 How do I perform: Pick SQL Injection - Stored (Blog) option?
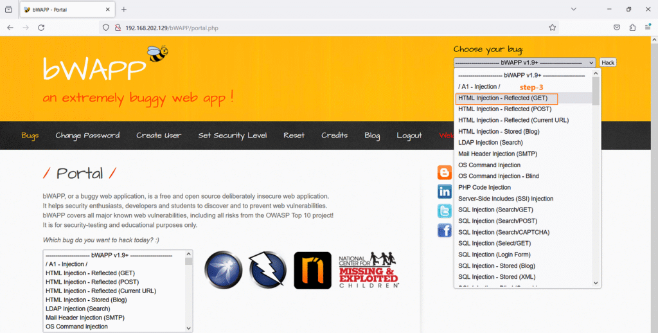point(523,265)
